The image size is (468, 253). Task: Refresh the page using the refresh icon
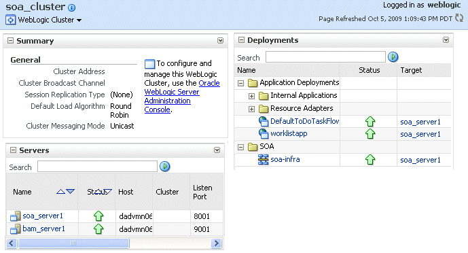[459, 18]
